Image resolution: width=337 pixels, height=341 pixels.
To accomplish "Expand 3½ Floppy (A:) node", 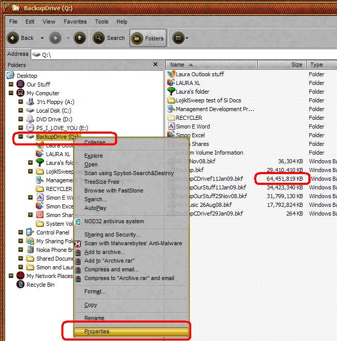I will click(20, 102).
